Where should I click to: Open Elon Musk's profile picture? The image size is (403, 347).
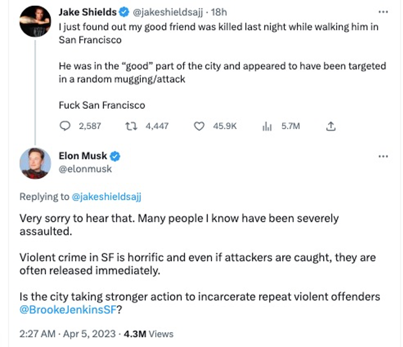click(x=35, y=164)
